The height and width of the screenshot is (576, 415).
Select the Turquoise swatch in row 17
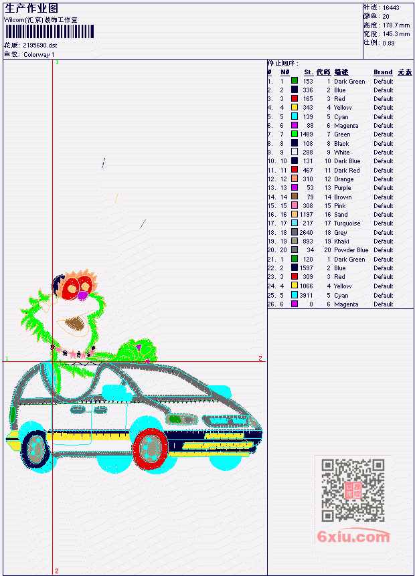(x=295, y=223)
